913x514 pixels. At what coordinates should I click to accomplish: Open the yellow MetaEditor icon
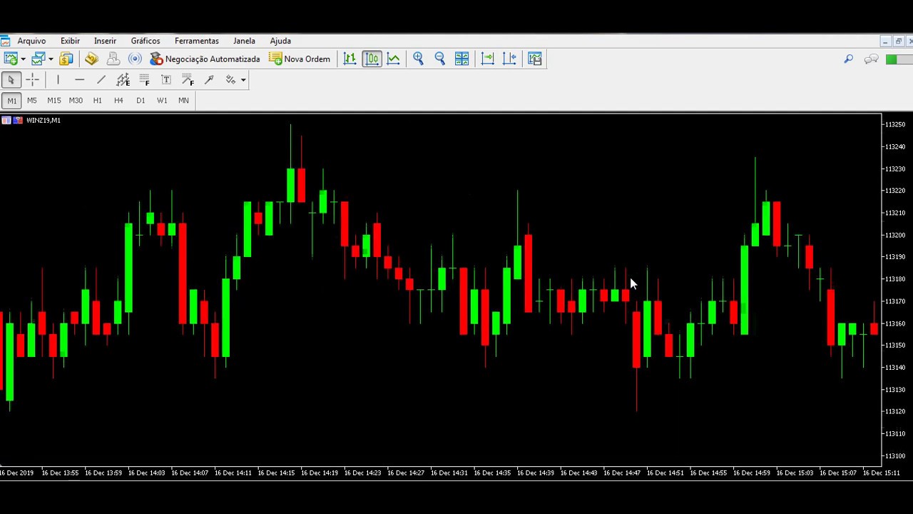click(x=91, y=59)
